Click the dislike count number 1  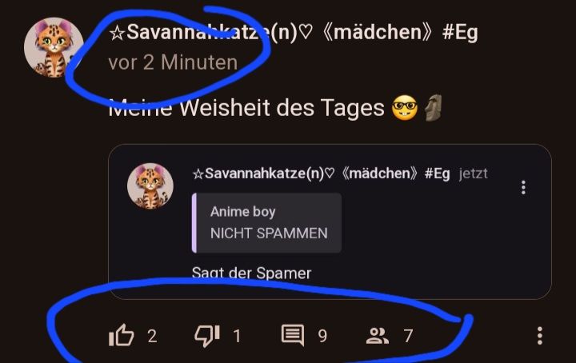[x=238, y=336]
